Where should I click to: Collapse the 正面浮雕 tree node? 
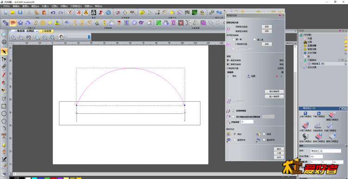coord(302,46)
